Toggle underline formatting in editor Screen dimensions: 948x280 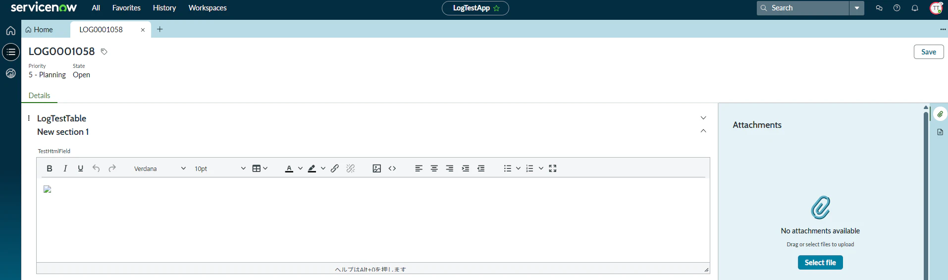tap(81, 168)
